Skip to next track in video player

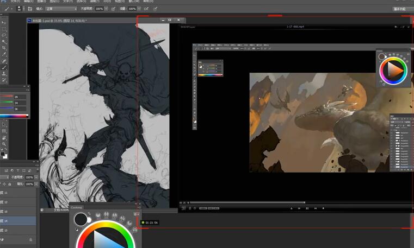[x=315, y=208]
